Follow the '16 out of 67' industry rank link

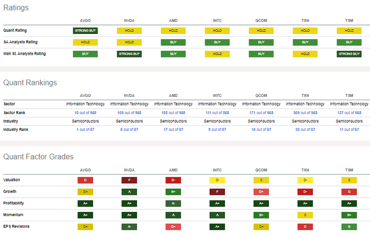coord(261,129)
